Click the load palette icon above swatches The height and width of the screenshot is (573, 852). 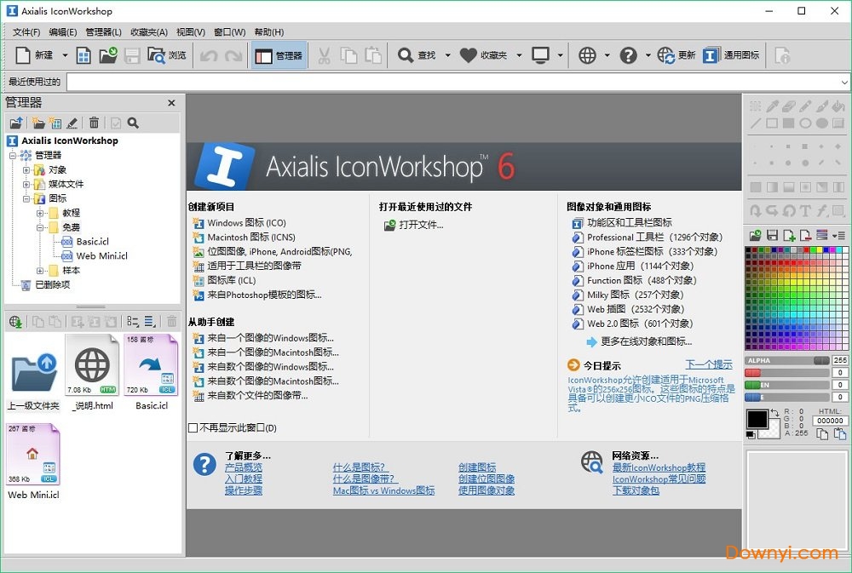(x=755, y=235)
